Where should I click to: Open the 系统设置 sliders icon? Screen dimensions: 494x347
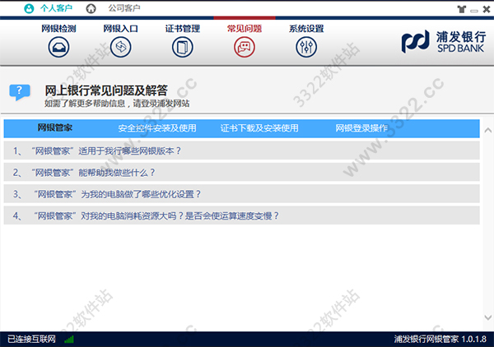tap(306, 47)
